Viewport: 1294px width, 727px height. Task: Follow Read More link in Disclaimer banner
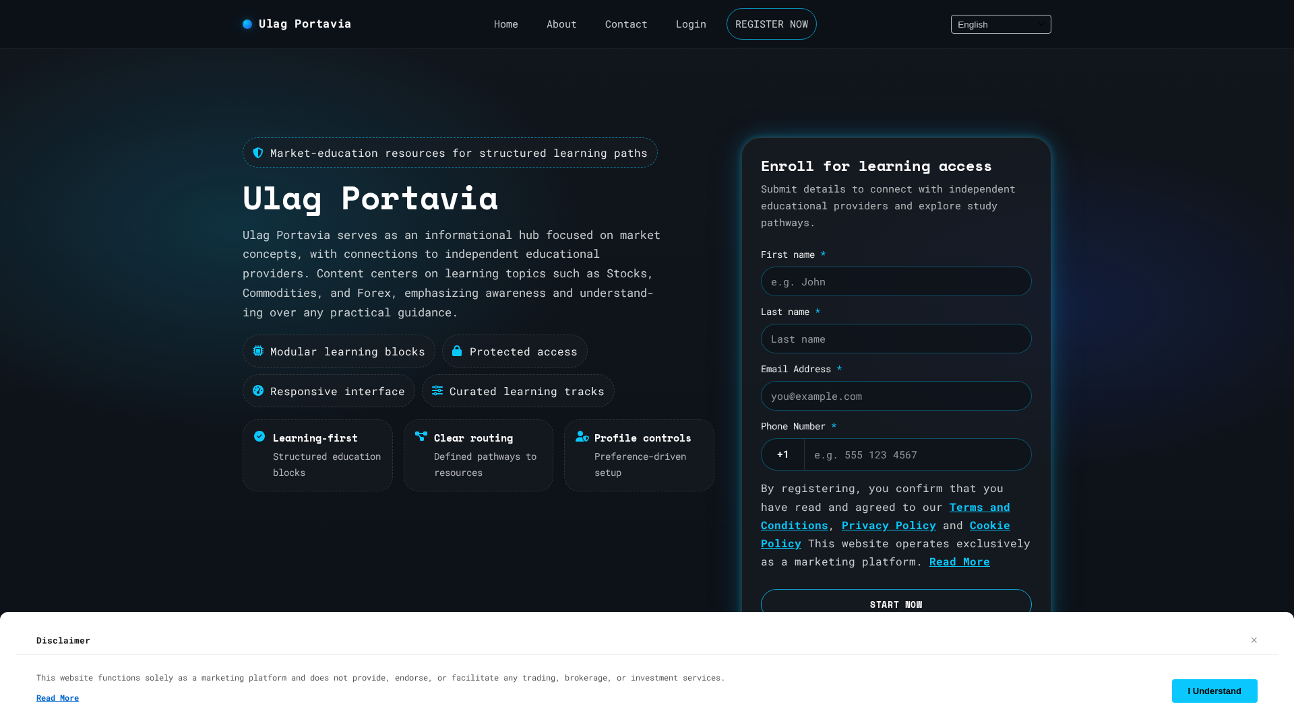coord(57,698)
